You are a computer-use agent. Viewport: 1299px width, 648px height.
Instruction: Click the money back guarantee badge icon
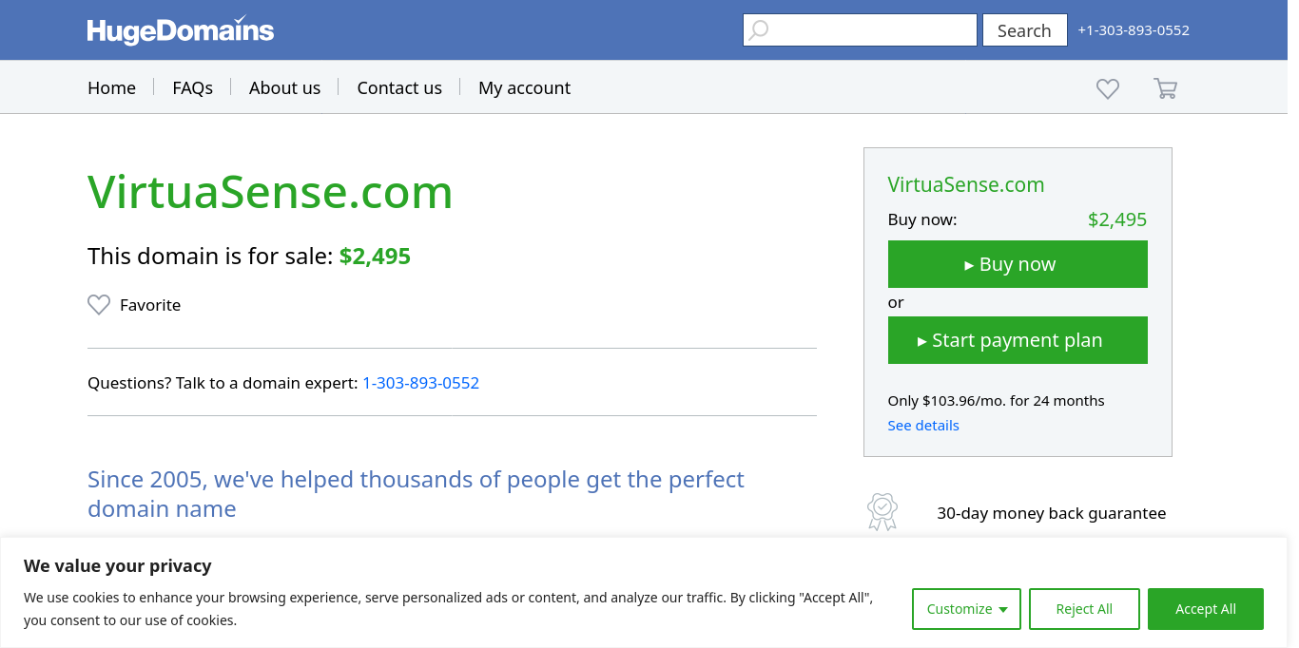(882, 511)
